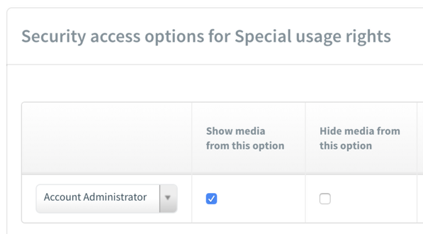
Task: Check the Hide media from this option checkbox
Action: click(x=325, y=198)
